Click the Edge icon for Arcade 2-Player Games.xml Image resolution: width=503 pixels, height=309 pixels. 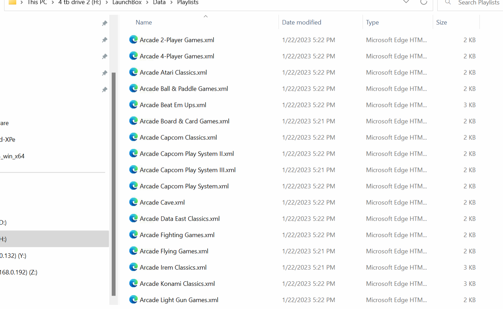click(134, 39)
